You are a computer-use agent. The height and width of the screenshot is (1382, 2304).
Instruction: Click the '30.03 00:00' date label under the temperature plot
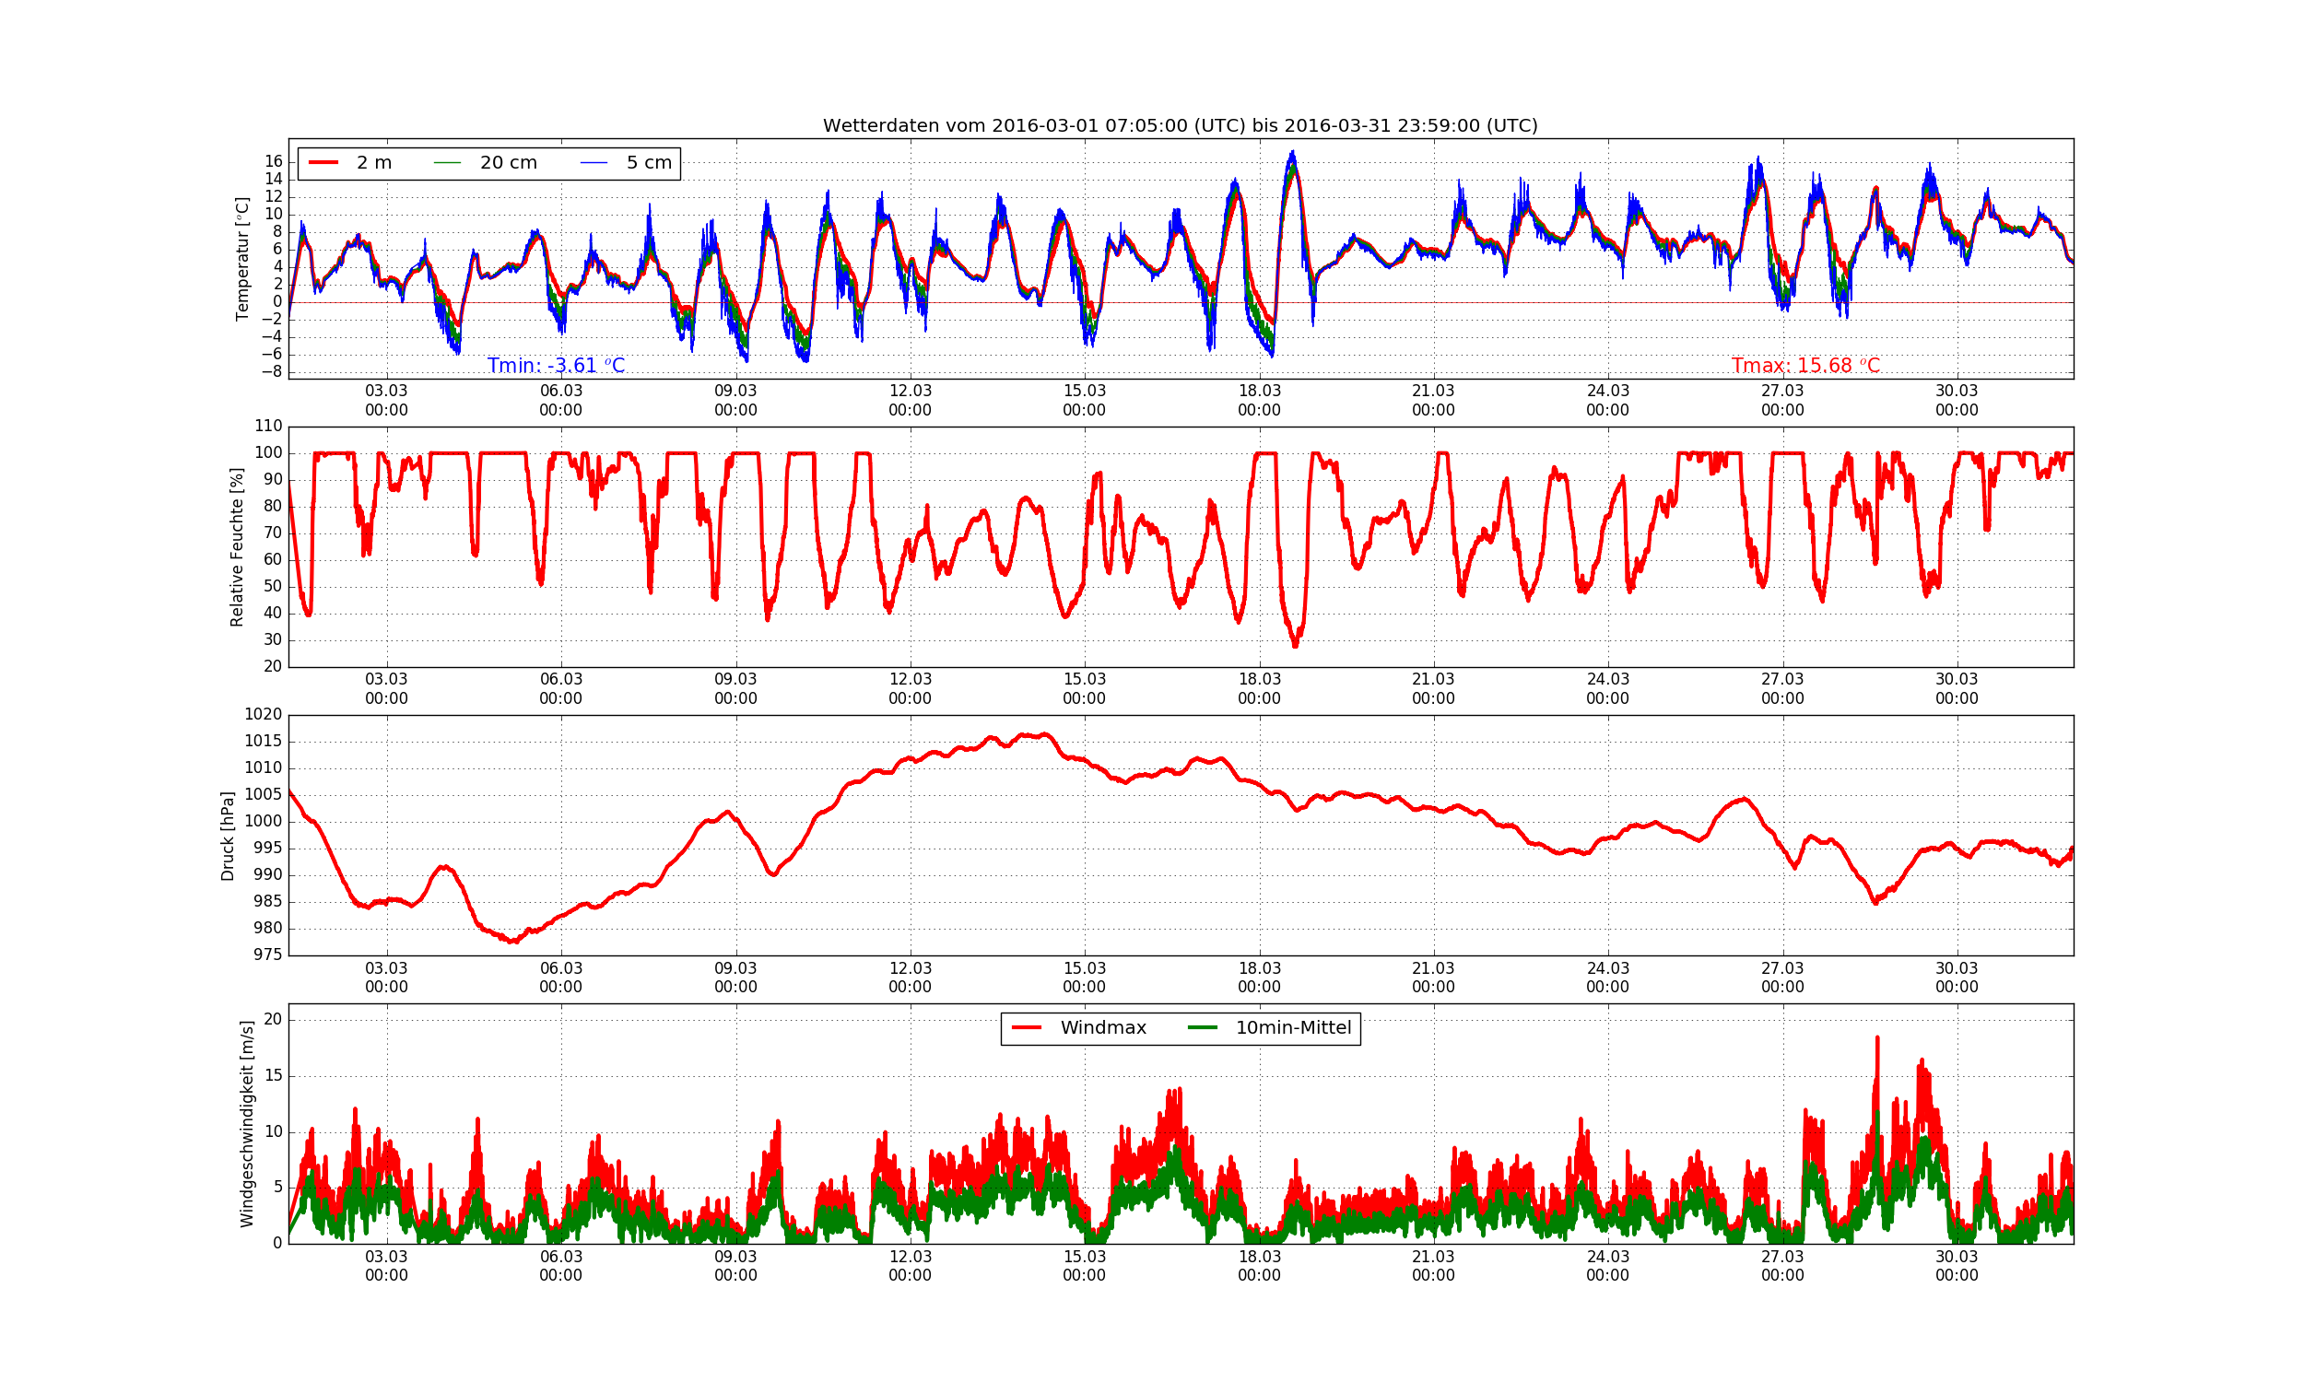(x=1957, y=402)
